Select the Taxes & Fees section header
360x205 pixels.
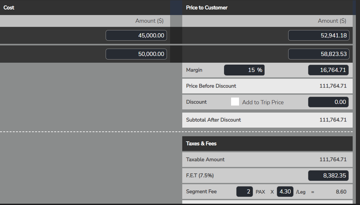[201, 144]
